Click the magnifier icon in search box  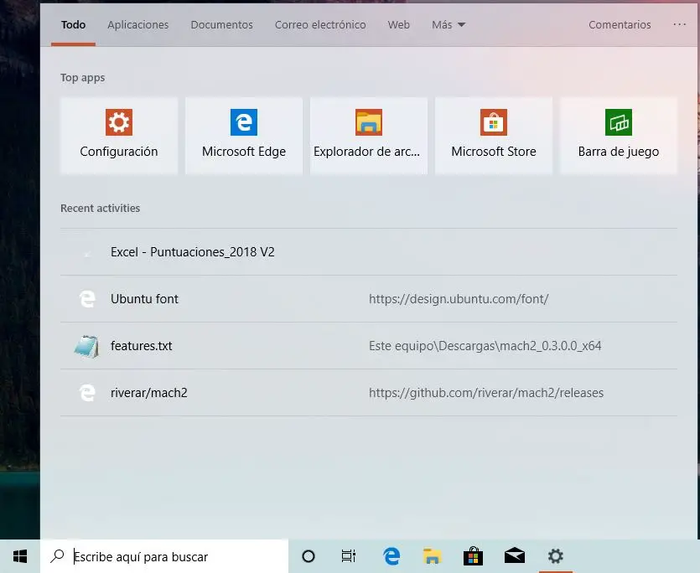[57, 556]
